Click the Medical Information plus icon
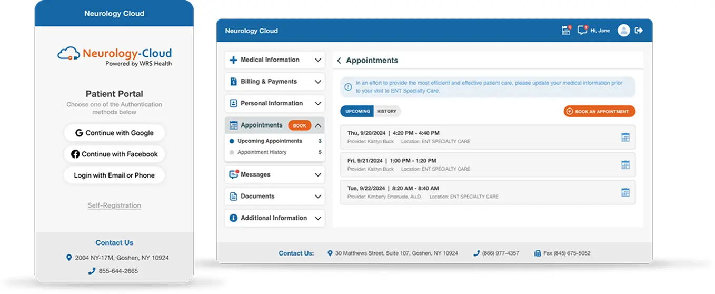Image resolution: width=715 pixels, height=294 pixels. click(233, 60)
